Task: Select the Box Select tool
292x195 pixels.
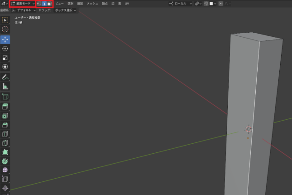Action: [x=5, y=20]
